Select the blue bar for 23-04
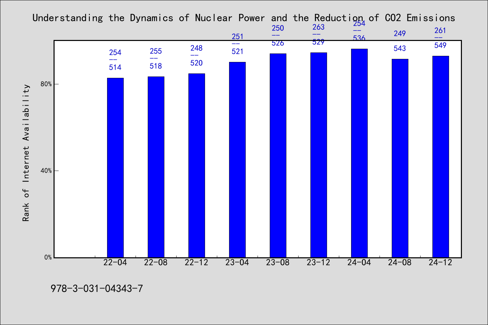This screenshot has height=325, width=488. point(237,160)
